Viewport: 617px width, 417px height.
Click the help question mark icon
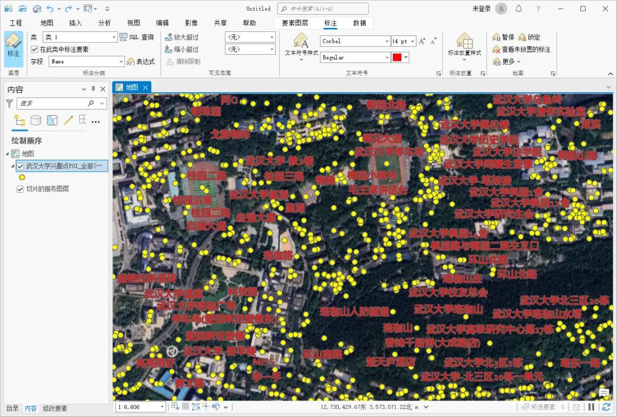tap(538, 9)
